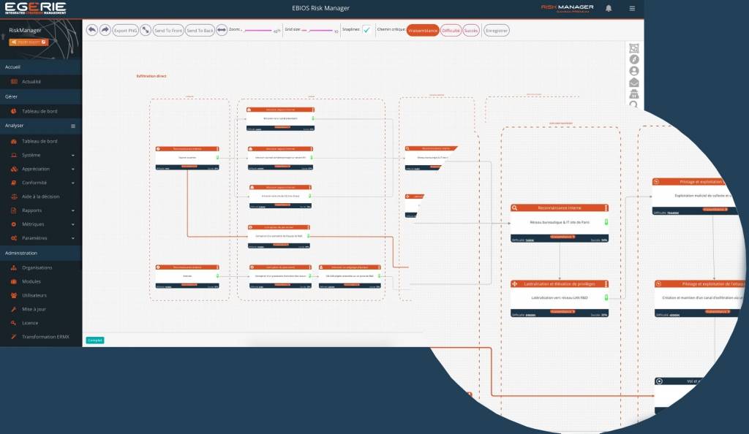The width and height of the screenshot is (749, 434).
Task: Select Difficulté critical path option
Action: [451, 30]
